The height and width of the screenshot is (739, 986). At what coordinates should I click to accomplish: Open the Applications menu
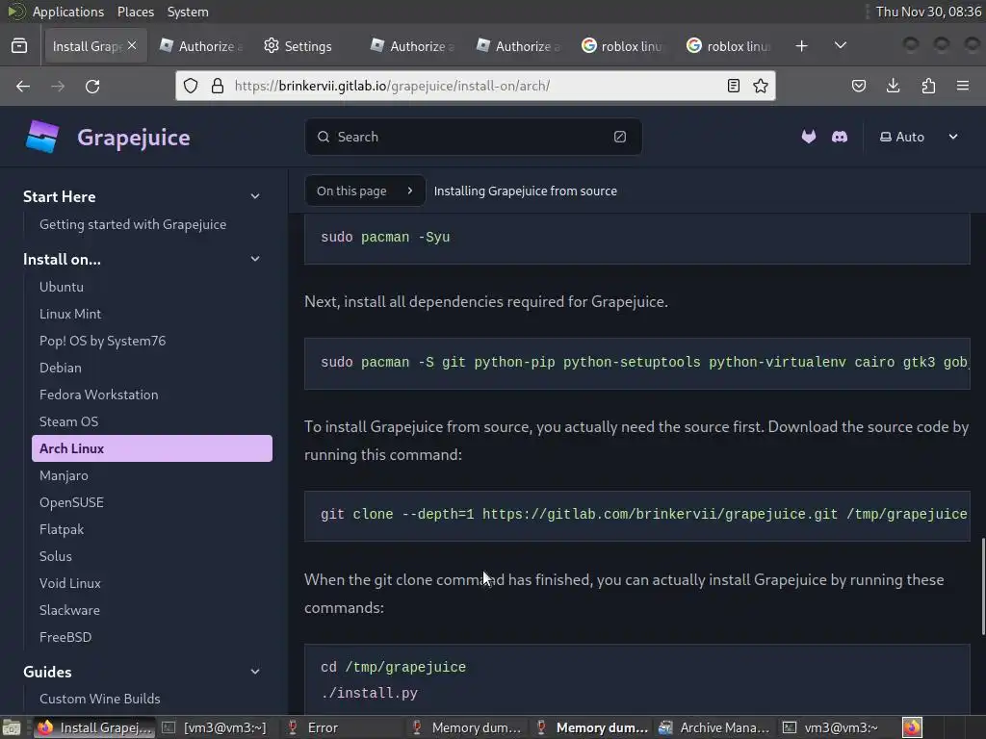pyautogui.click(x=68, y=12)
